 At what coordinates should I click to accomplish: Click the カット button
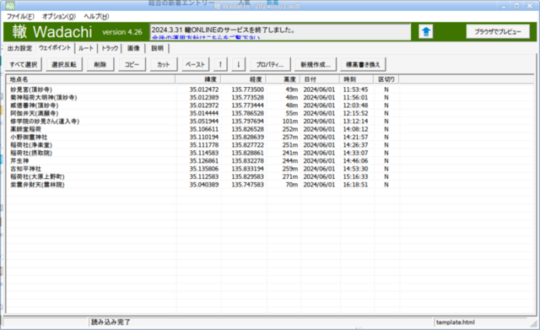coord(164,64)
